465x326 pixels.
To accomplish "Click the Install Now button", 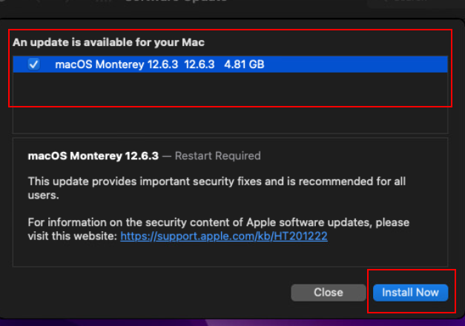I will [x=410, y=293].
